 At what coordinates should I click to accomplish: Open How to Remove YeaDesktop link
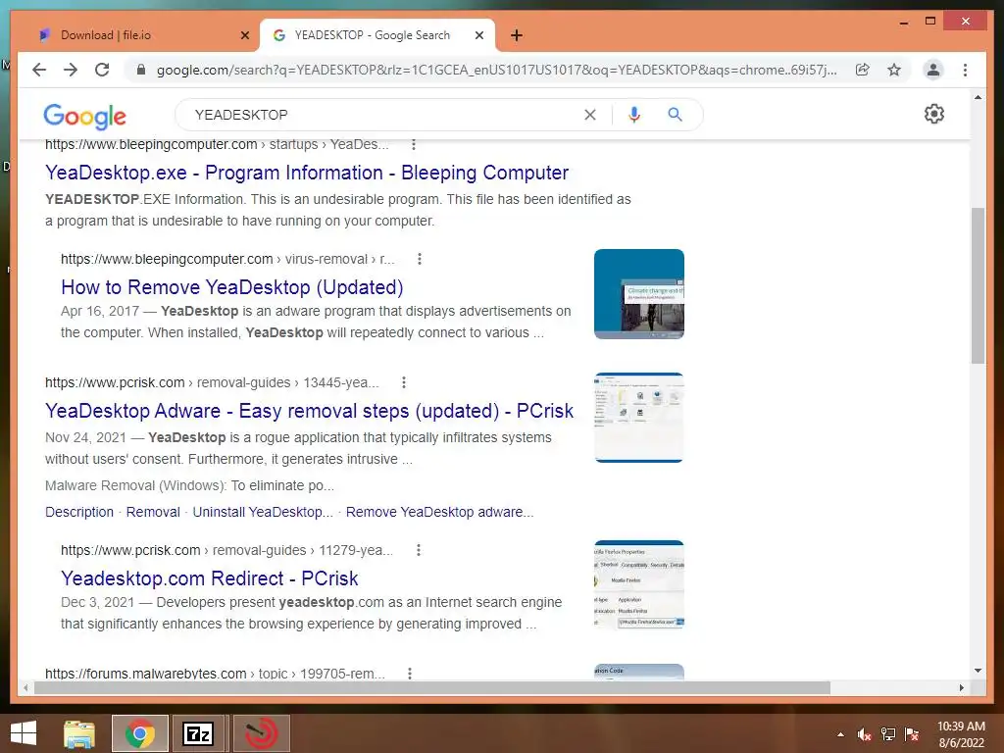(231, 287)
